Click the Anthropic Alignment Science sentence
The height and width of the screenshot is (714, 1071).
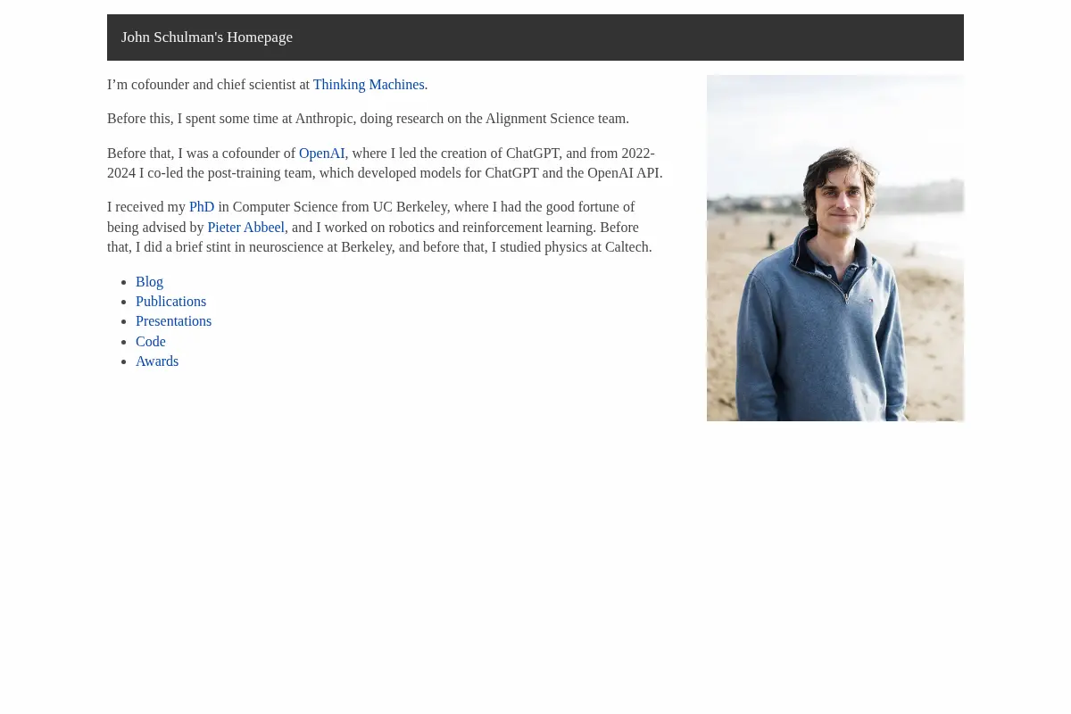pyautogui.click(x=368, y=119)
